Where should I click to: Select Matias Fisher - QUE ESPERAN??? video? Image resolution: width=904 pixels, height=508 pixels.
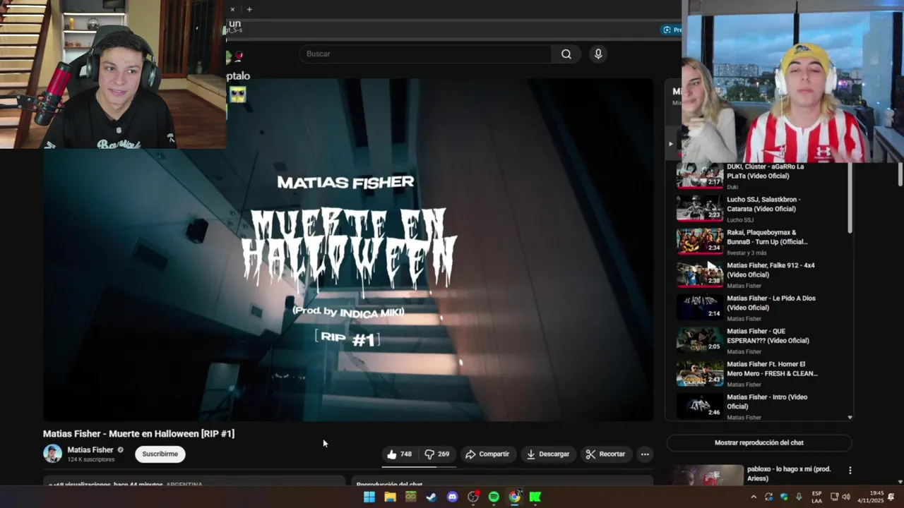(x=768, y=336)
